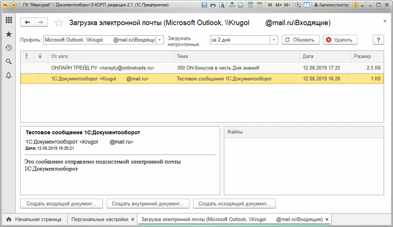Click the Профиль input field

tap(100, 40)
